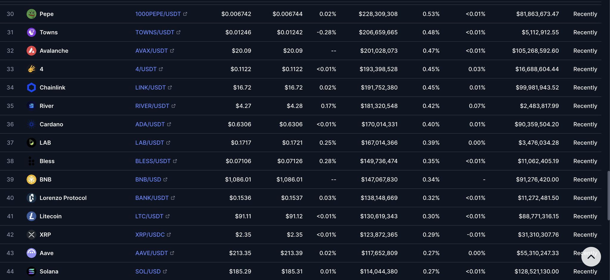Click the Pepe frog coin icon

pyautogui.click(x=31, y=14)
